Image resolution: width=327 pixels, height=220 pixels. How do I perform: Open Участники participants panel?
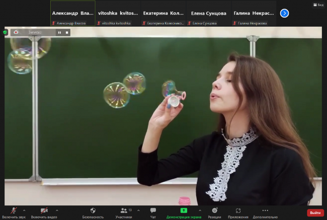pyautogui.click(x=124, y=213)
